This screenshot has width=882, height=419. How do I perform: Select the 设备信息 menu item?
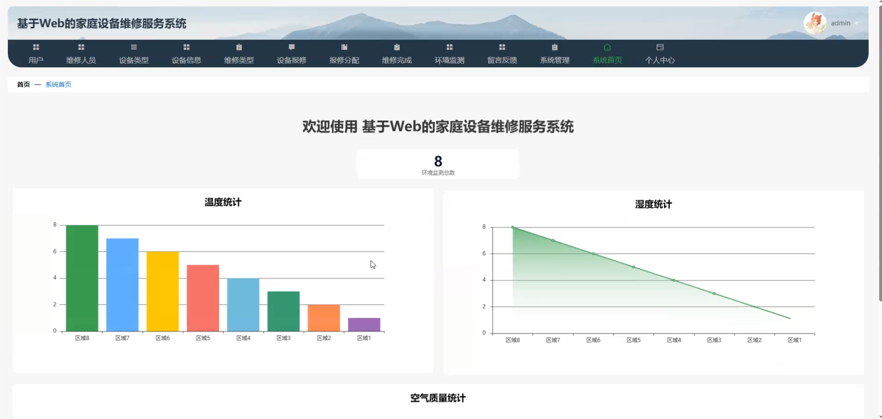186,60
